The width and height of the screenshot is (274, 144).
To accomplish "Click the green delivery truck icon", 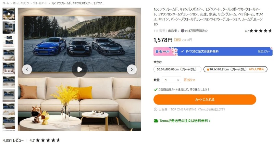I will (156, 121).
